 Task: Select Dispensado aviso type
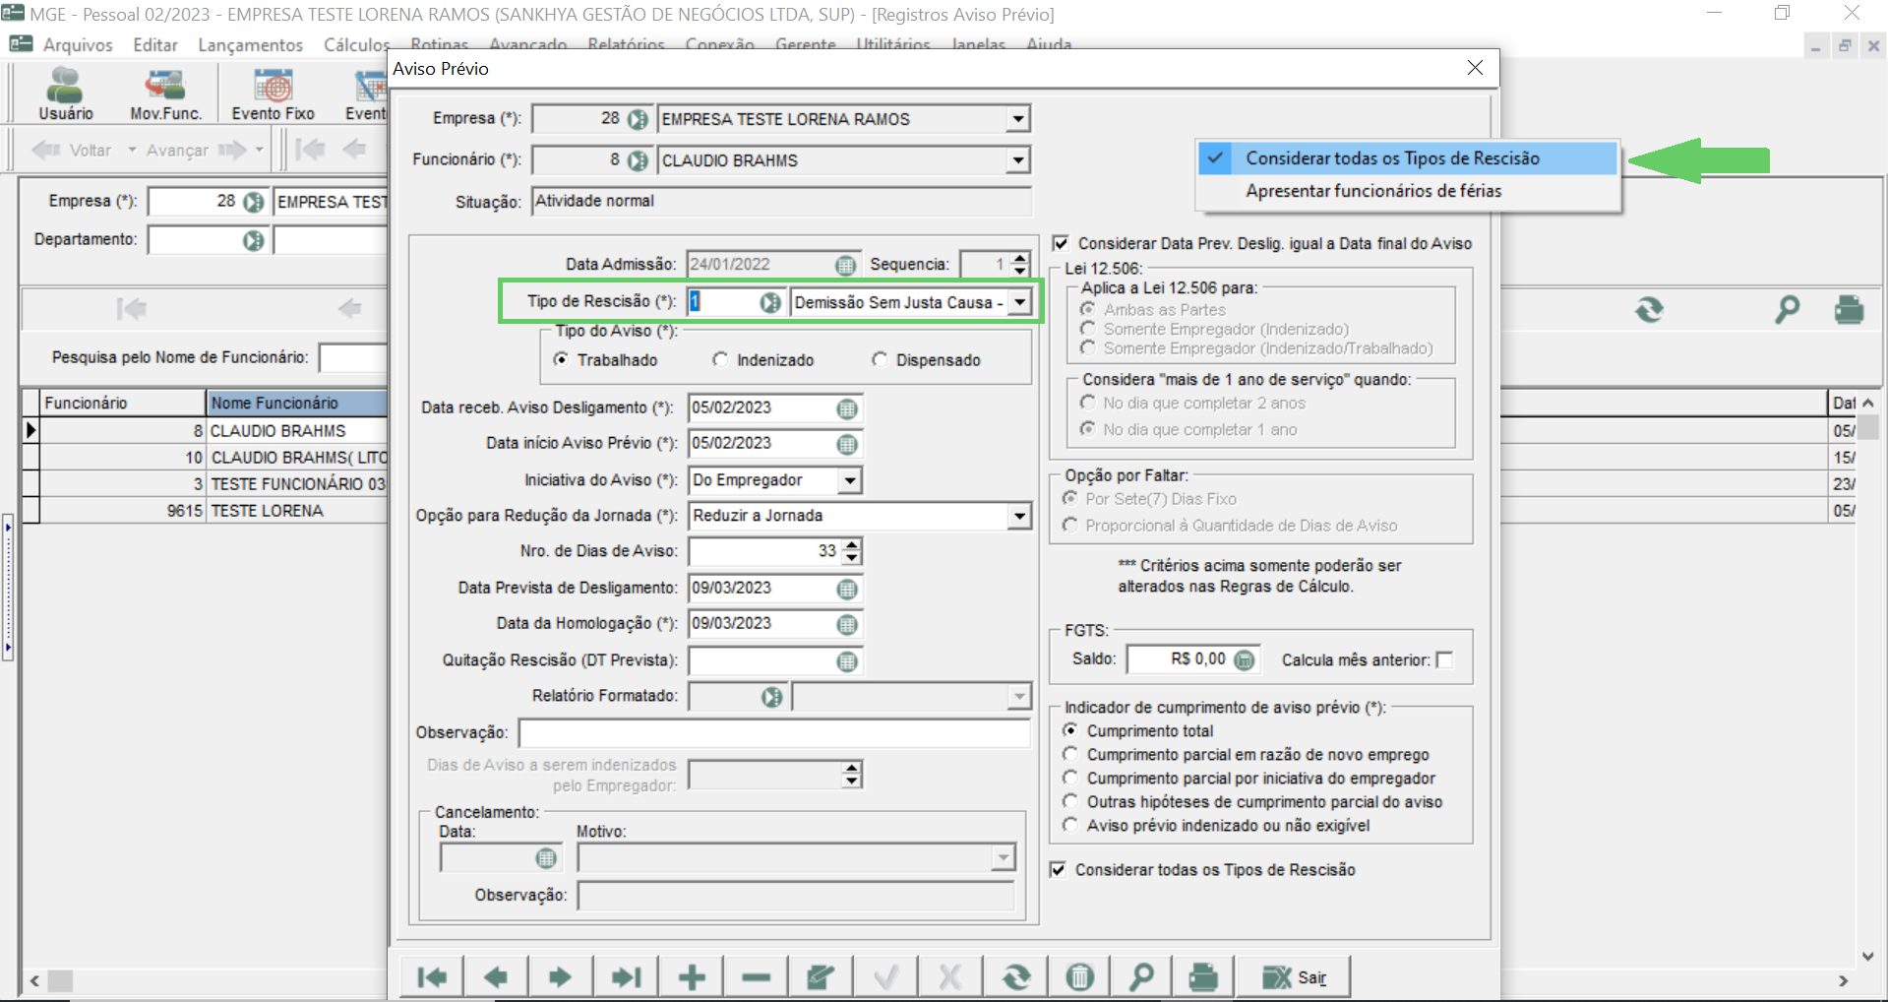[x=880, y=359]
